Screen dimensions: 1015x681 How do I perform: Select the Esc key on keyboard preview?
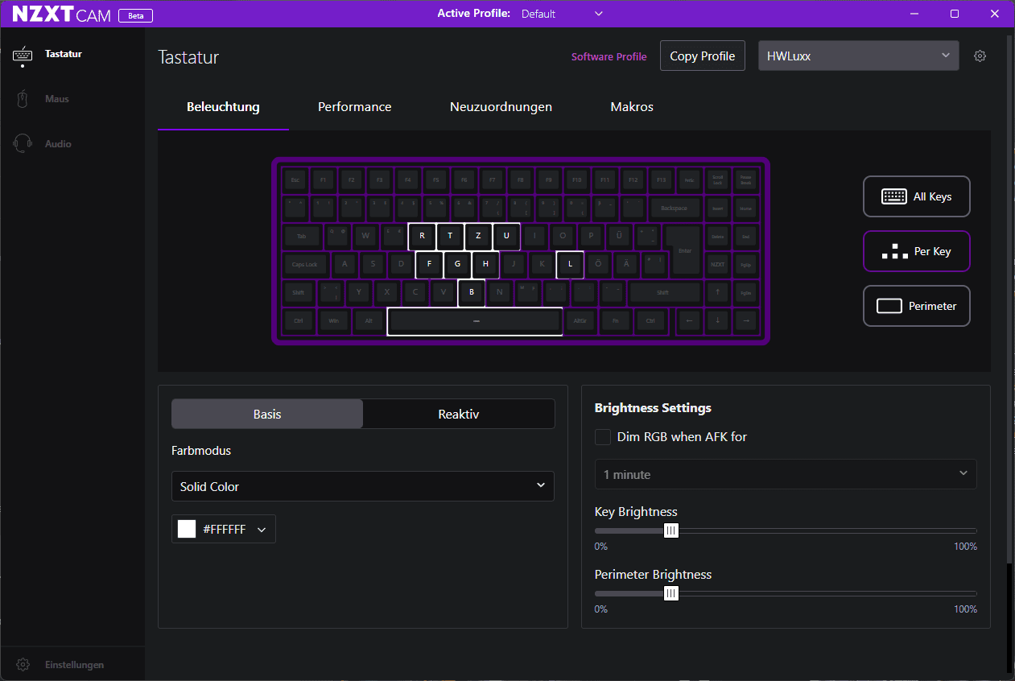[295, 180]
